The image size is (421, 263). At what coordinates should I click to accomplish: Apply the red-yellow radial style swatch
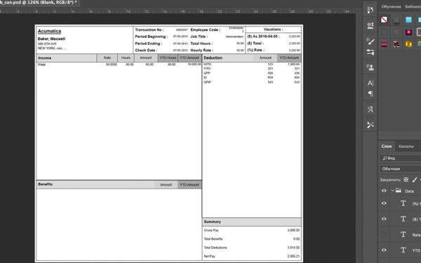pyautogui.click(x=408, y=32)
